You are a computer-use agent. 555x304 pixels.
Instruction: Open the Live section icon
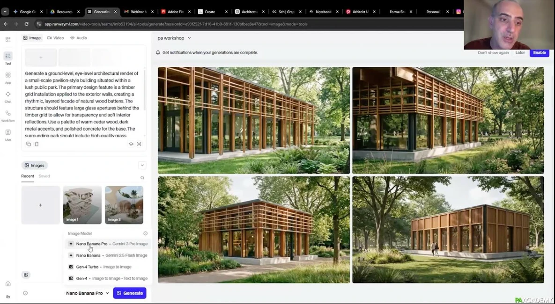[8, 135]
